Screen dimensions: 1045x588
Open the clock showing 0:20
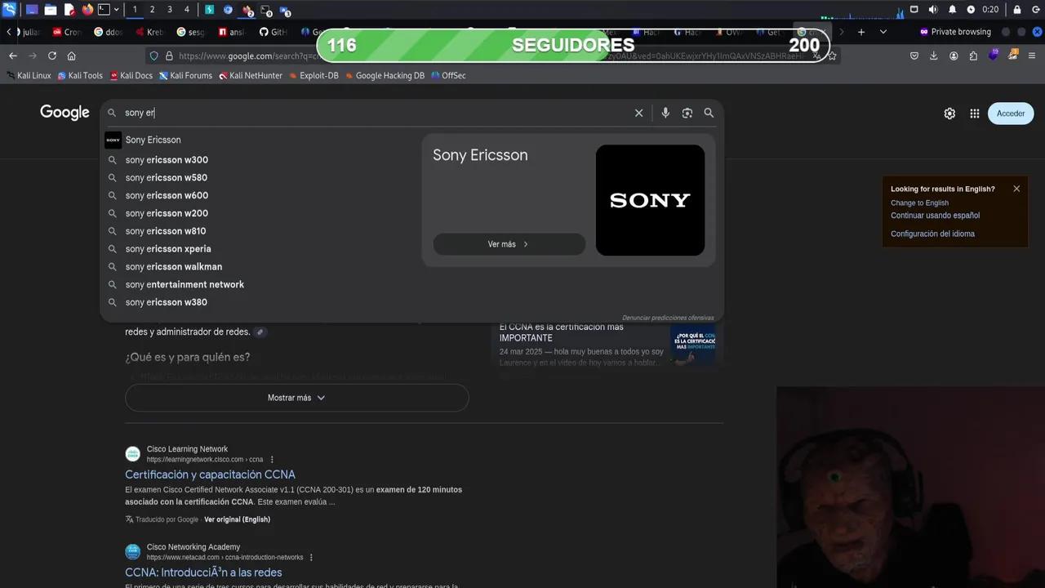pos(990,10)
